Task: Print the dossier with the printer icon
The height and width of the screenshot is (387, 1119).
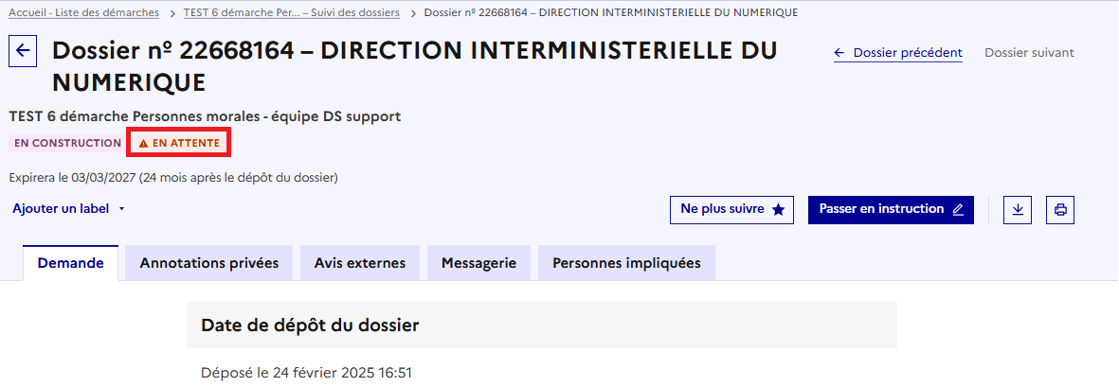Action: [1060, 209]
